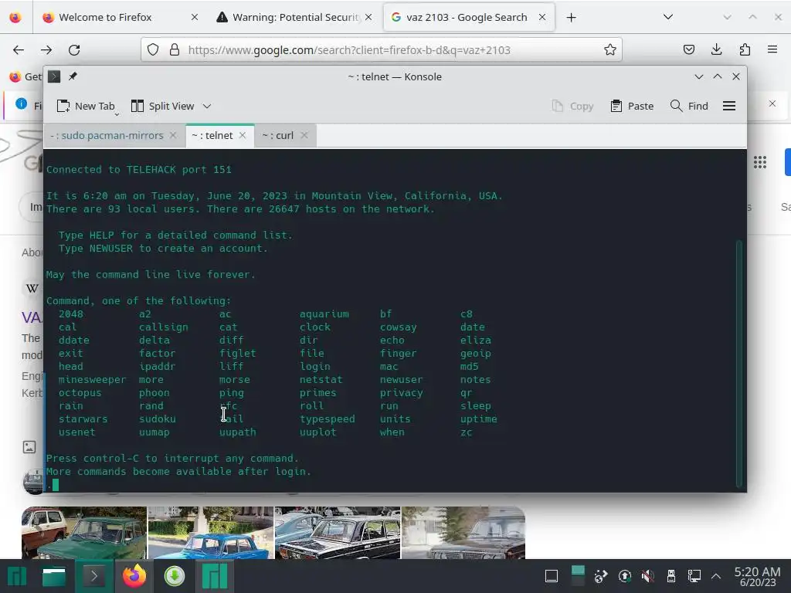The height and width of the screenshot is (593, 791).
Task: Open Konsole hamburger menu
Action: pos(729,106)
